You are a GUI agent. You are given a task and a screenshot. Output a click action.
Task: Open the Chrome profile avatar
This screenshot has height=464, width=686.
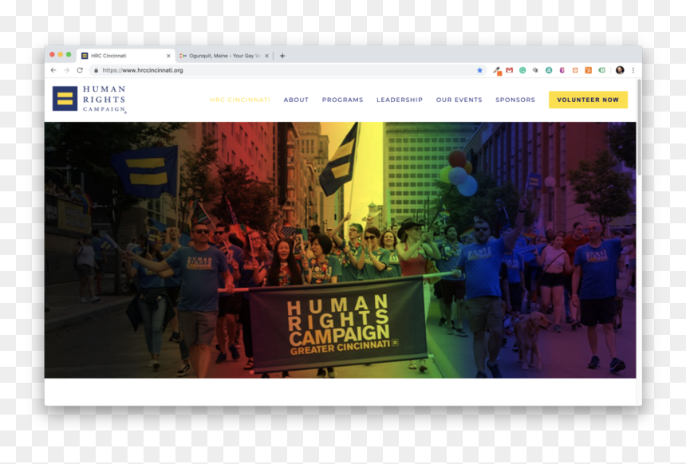[x=620, y=70]
